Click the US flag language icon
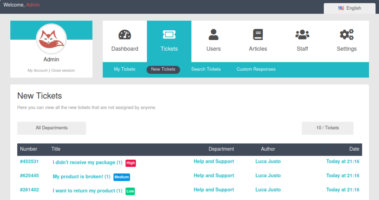 point(341,8)
